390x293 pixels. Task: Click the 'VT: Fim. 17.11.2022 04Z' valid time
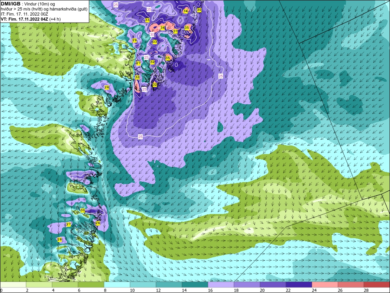(x=25, y=19)
